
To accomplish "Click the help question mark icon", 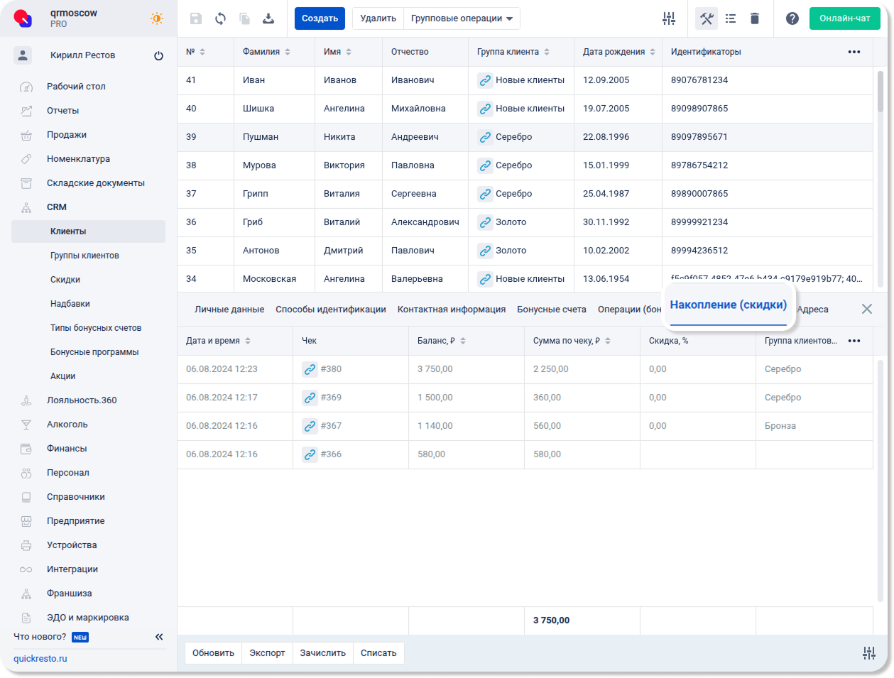I will 792,18.
